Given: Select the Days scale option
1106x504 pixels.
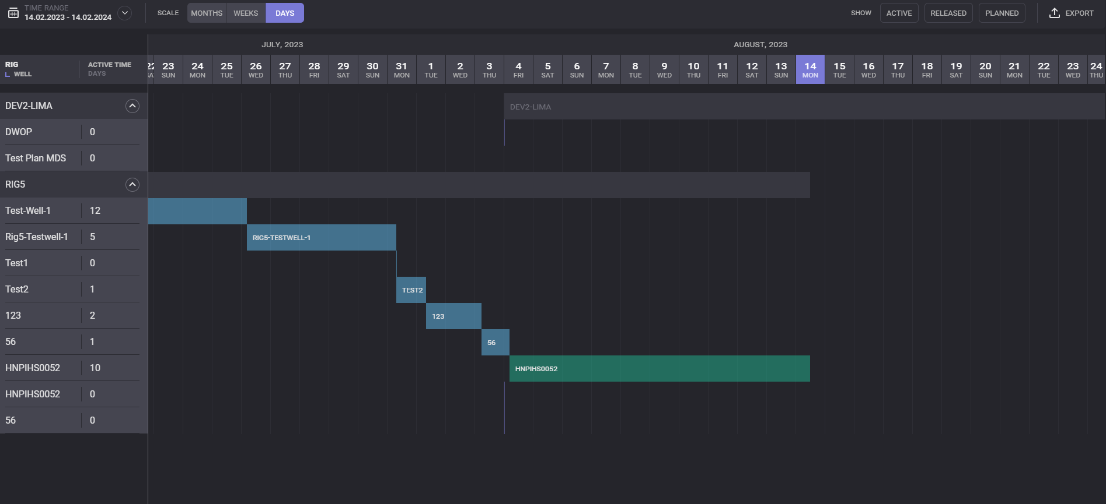Looking at the screenshot, I should (x=285, y=13).
